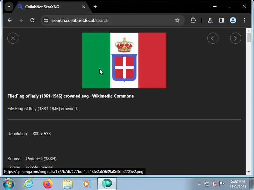This screenshot has width=254, height=190.
Task: Toggle the browser side panel
Action: (221, 20)
